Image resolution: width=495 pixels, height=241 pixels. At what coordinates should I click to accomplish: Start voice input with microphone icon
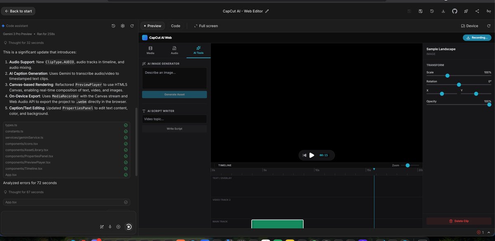[110, 227]
